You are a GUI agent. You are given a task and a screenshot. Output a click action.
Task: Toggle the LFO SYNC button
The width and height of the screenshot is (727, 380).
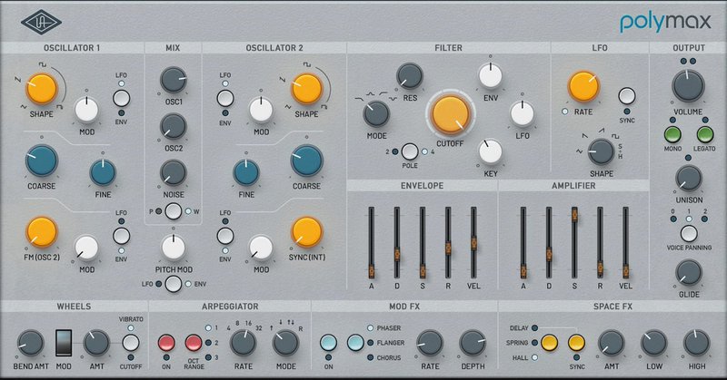coord(627,96)
